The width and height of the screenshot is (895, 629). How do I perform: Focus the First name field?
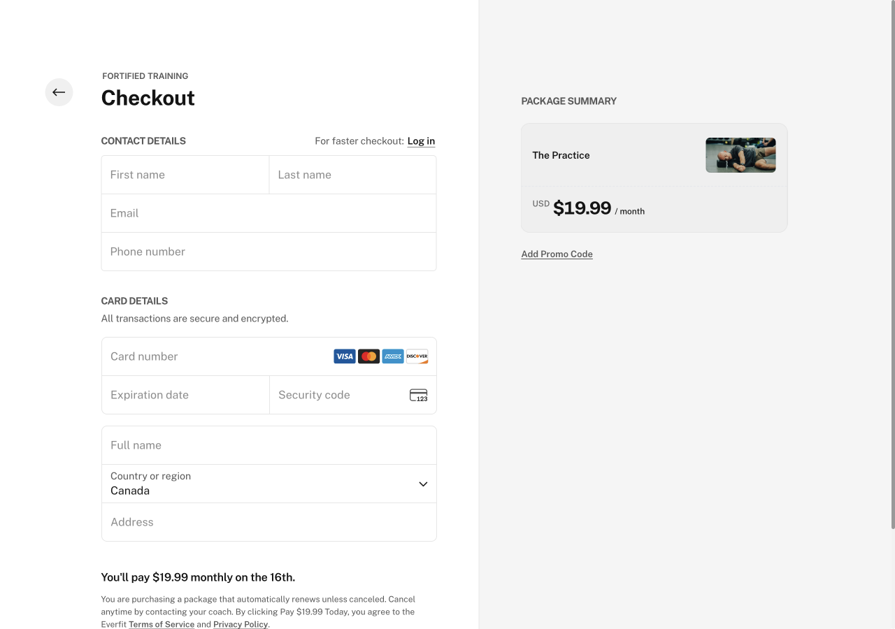pyautogui.click(x=185, y=175)
